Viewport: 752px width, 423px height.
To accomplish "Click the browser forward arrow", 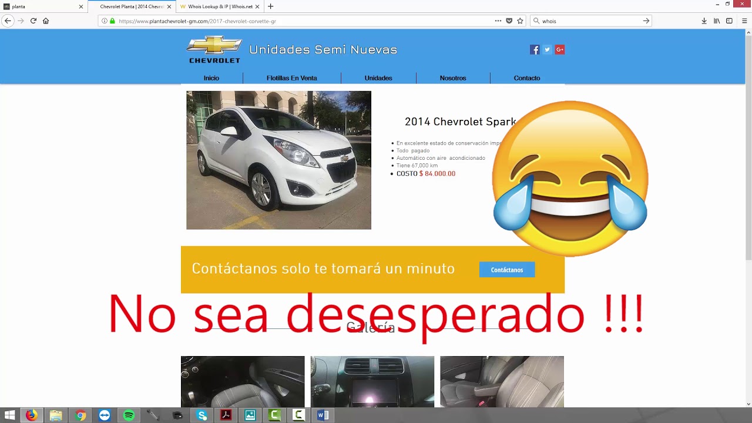I will click(x=21, y=21).
